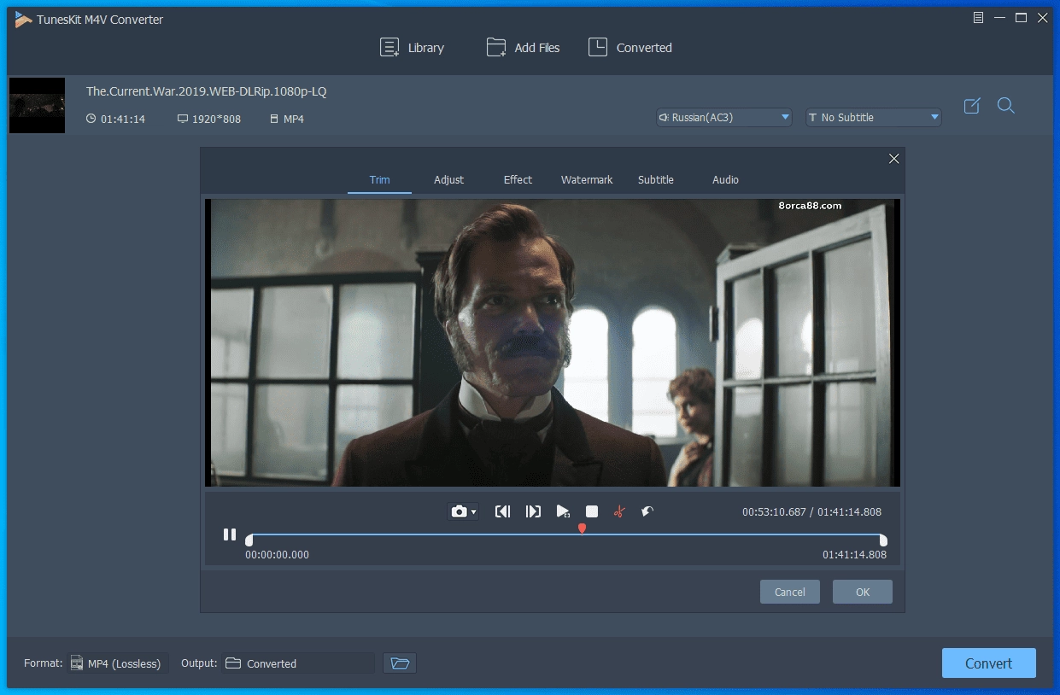Click the edit video pencil icon
Viewport: 1060px width, 695px height.
coord(972,106)
